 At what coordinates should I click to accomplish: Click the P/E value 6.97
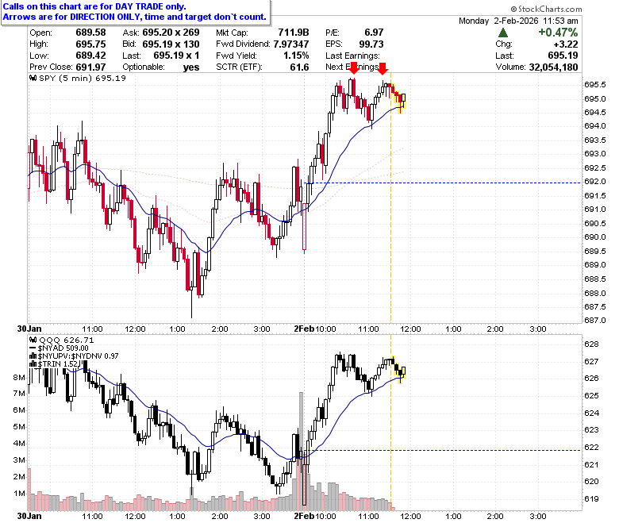(x=374, y=33)
